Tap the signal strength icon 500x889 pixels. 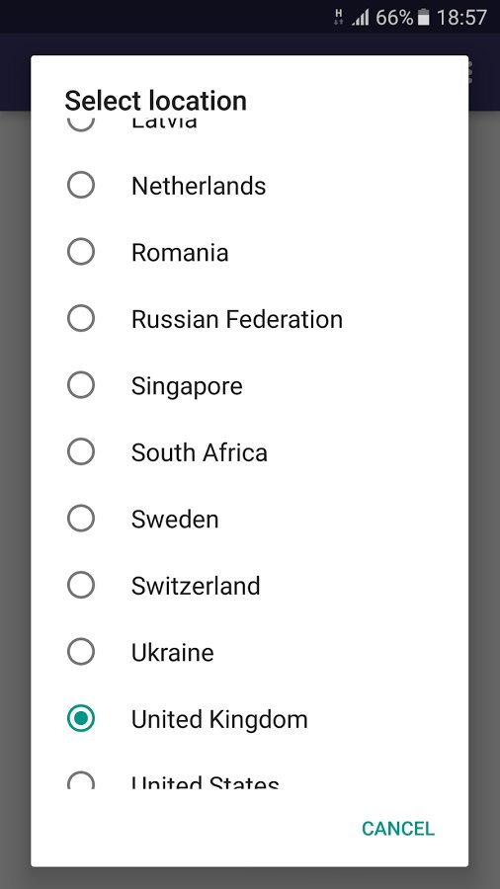point(360,18)
